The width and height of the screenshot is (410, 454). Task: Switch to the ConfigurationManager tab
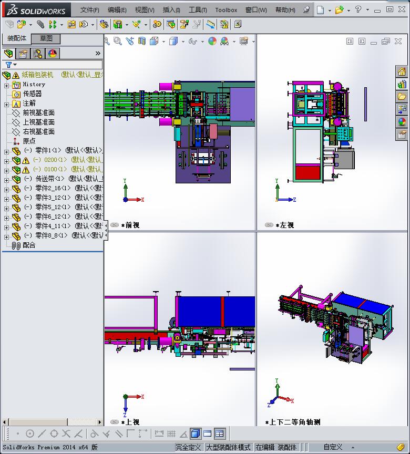(x=38, y=53)
